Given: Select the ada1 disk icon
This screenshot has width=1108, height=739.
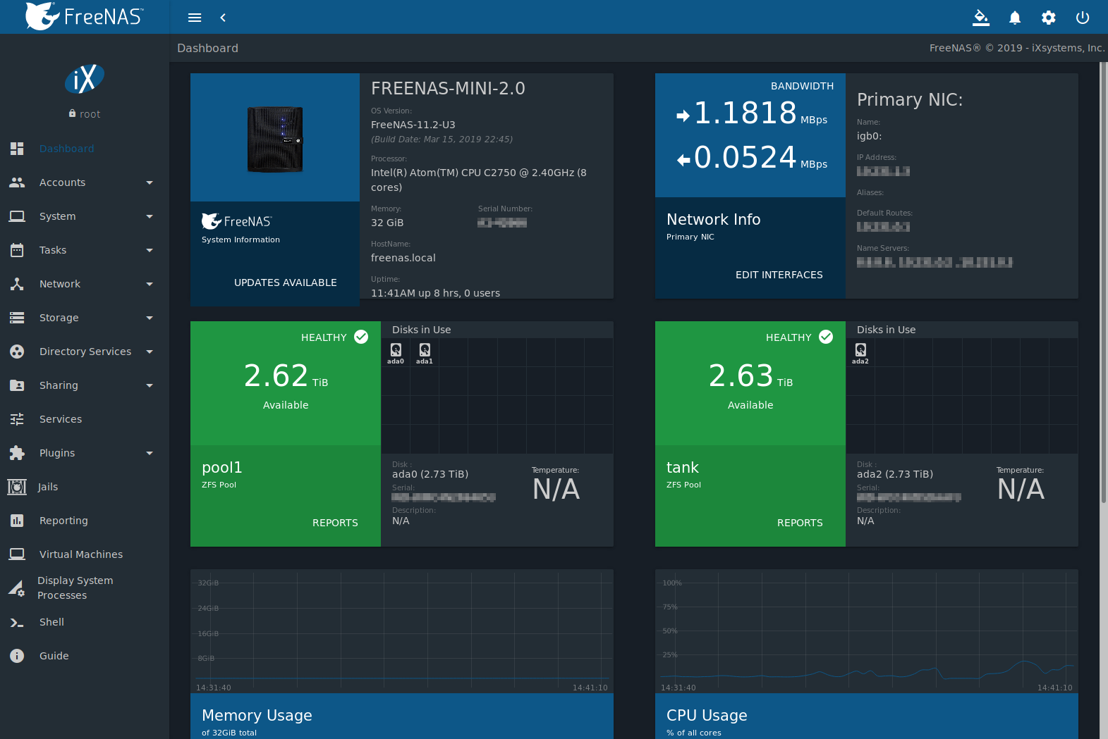Looking at the screenshot, I should [425, 353].
